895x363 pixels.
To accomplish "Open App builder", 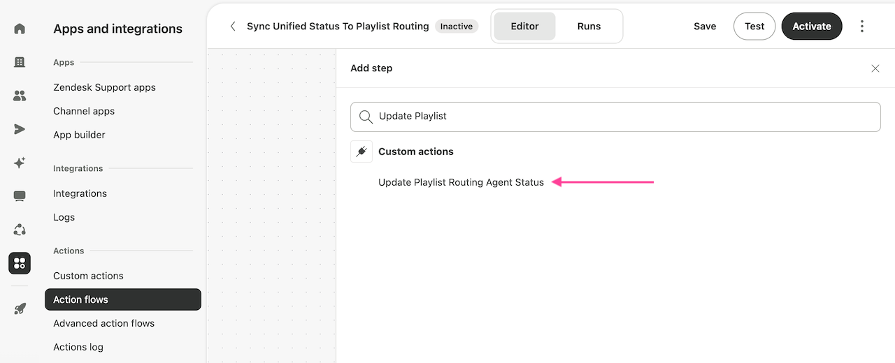I will (79, 135).
